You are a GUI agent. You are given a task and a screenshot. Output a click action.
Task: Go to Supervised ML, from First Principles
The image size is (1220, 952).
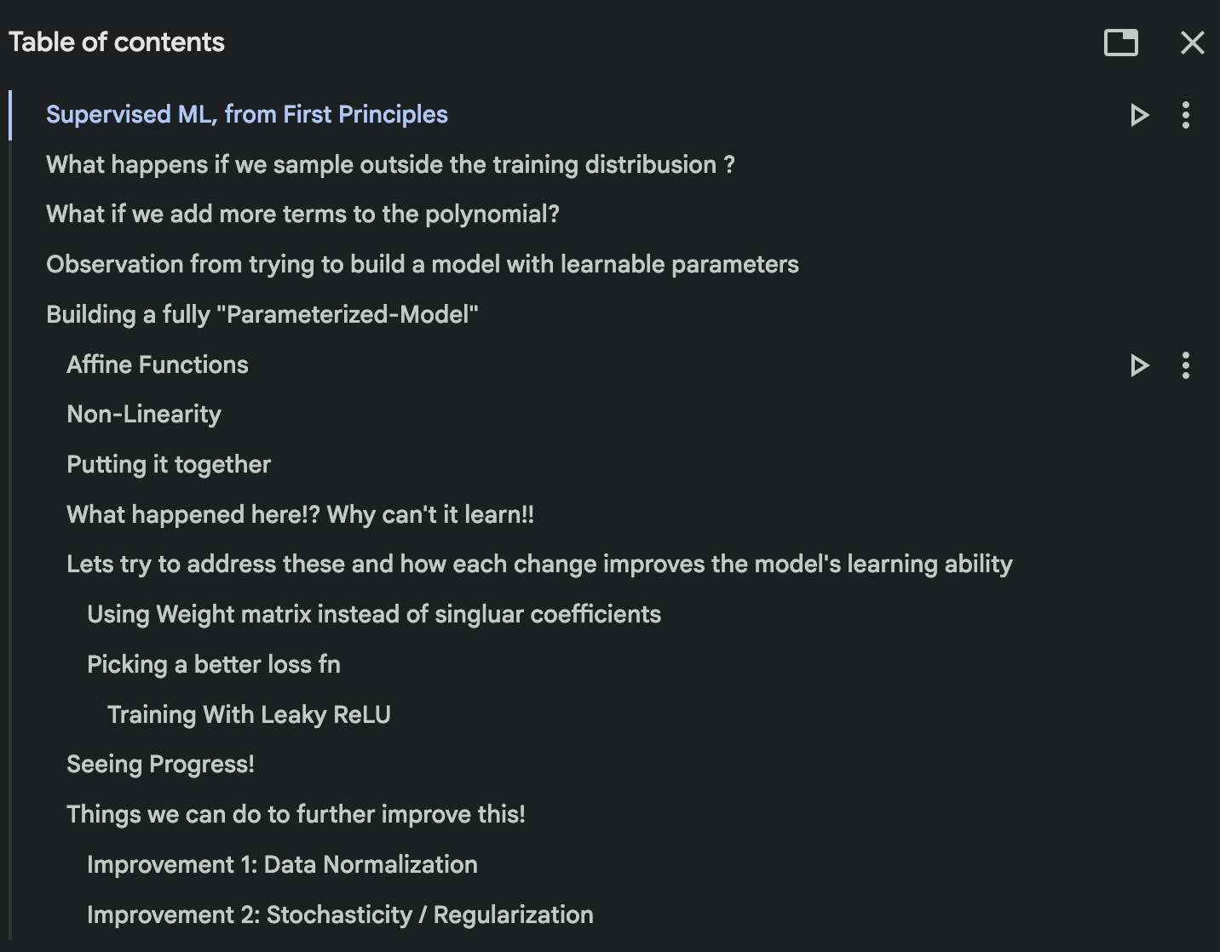pos(246,114)
